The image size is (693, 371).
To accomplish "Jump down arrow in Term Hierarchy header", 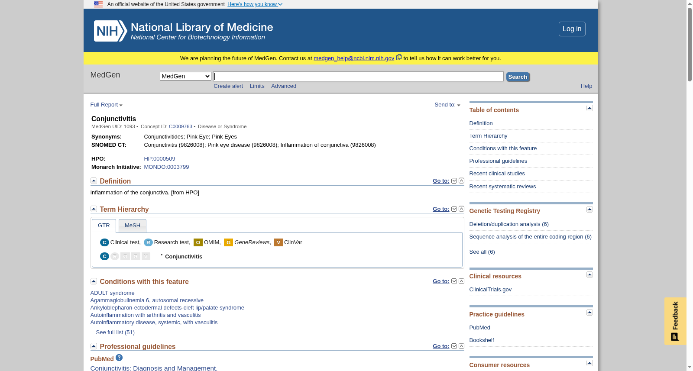I will pyautogui.click(x=454, y=209).
